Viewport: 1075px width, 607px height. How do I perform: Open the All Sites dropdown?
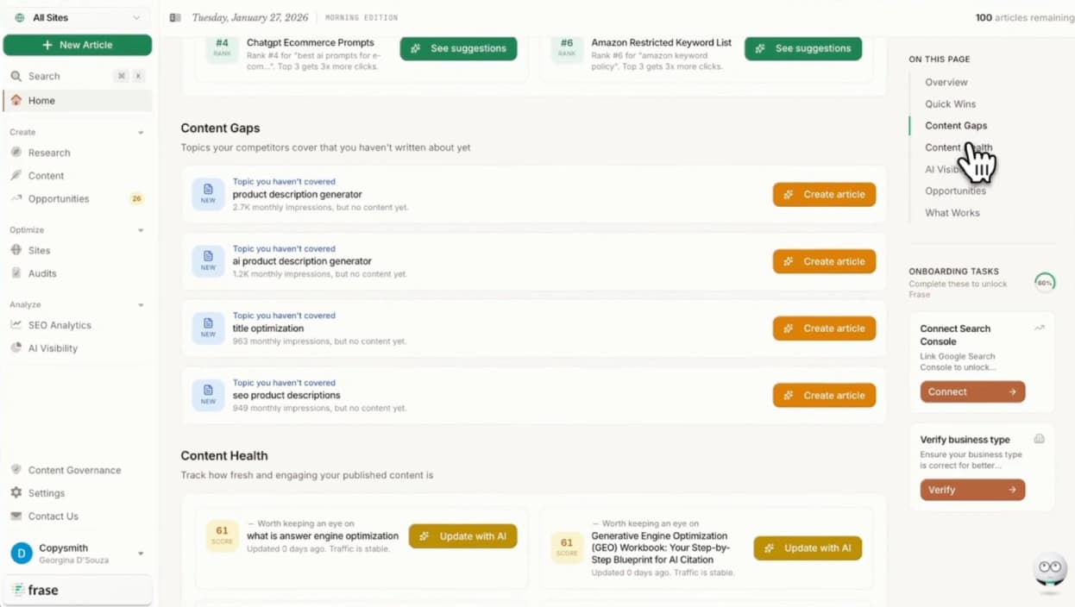tap(78, 17)
